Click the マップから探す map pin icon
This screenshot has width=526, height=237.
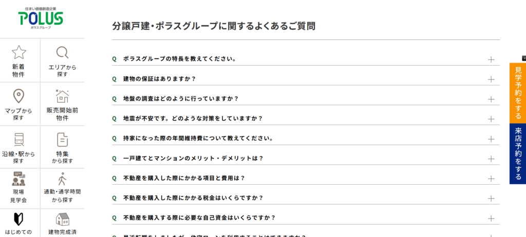19,96
